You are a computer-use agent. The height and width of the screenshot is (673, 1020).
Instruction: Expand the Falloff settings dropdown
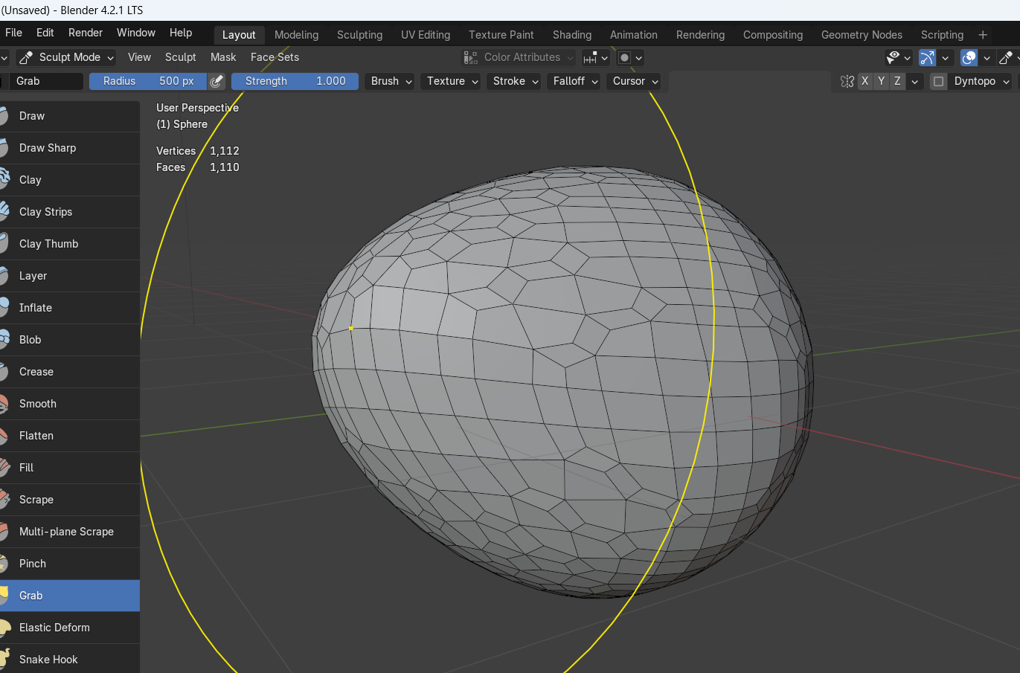click(575, 81)
